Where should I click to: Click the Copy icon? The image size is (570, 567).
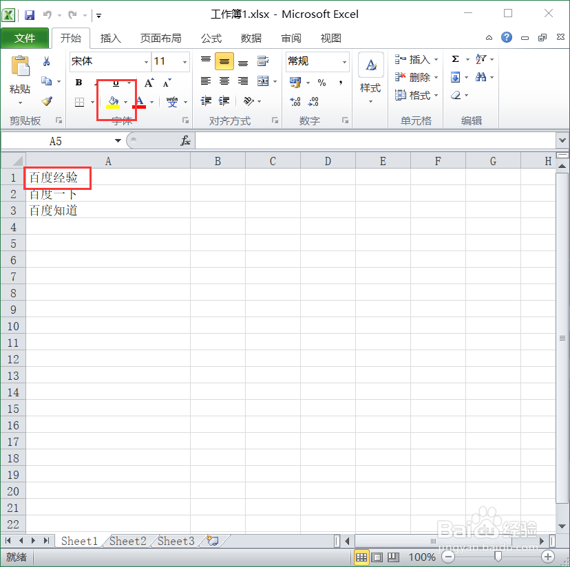[x=46, y=81]
